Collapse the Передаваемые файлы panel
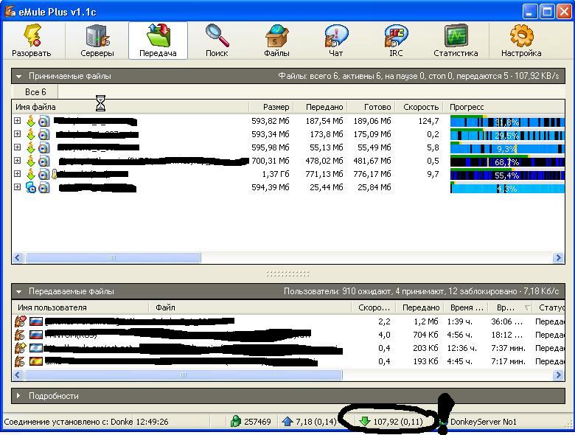575x435 pixels. (18, 292)
